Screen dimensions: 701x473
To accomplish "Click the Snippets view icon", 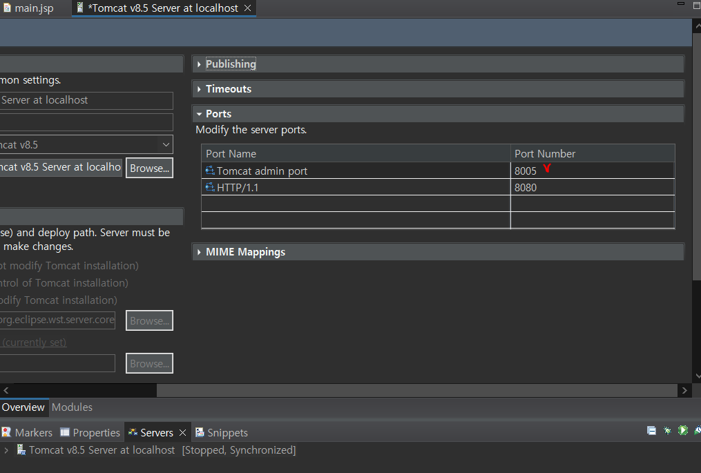I will click(x=200, y=432).
